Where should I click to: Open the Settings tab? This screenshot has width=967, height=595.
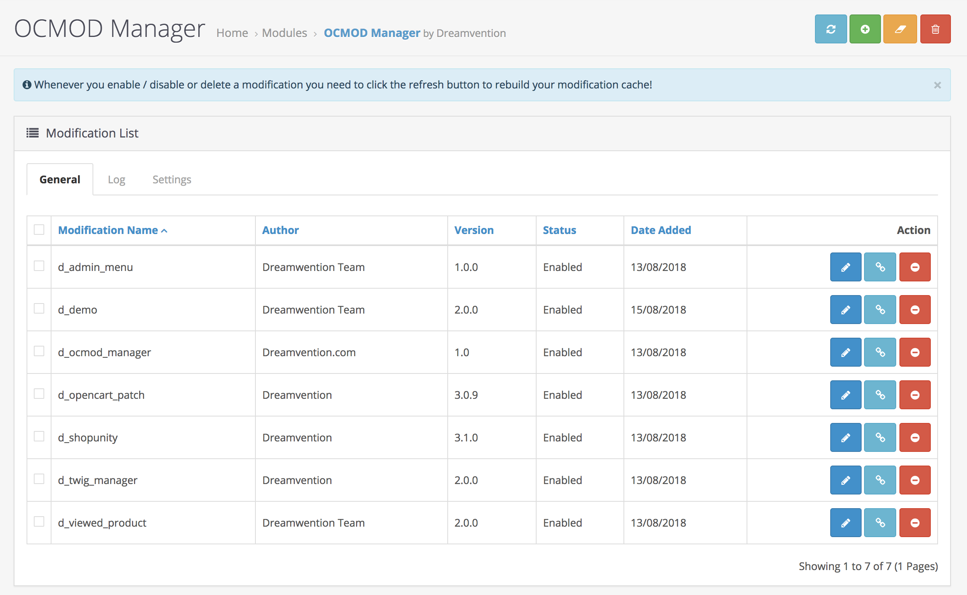[x=172, y=179]
